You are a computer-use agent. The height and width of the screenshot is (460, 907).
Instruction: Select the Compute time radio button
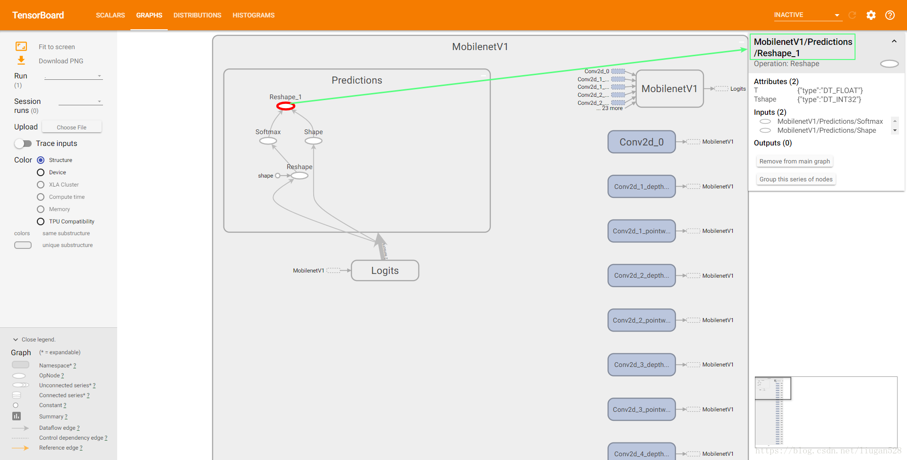41,197
